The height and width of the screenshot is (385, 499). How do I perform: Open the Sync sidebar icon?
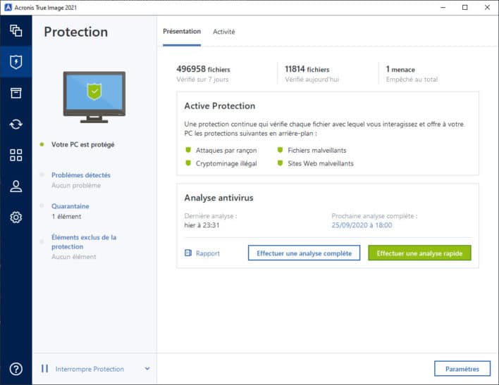click(16, 125)
